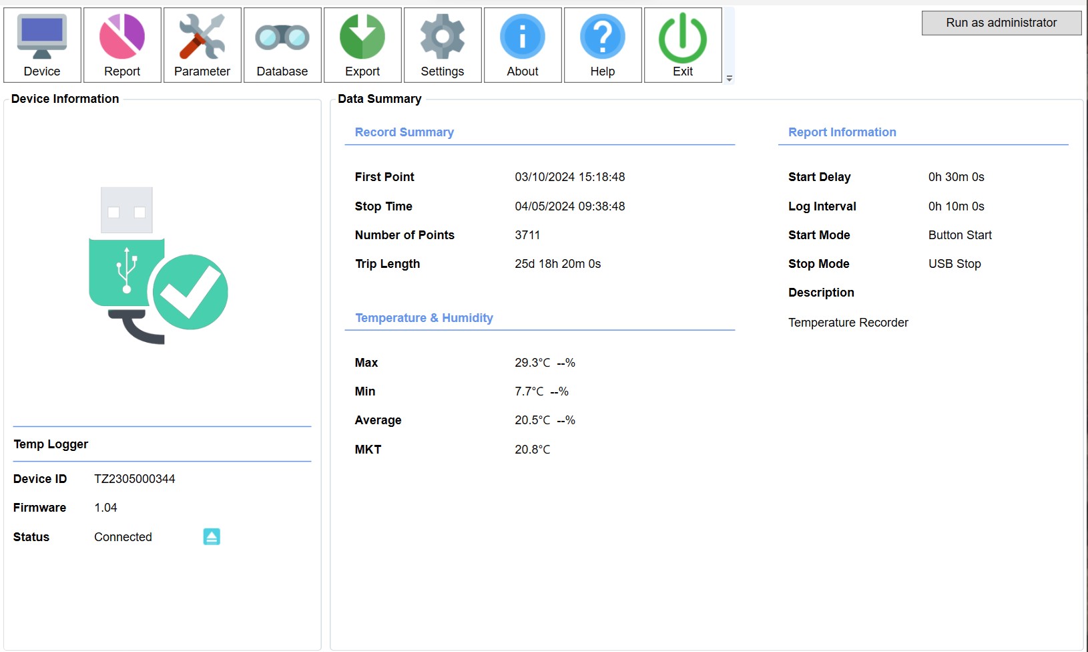This screenshot has height=652, width=1088.
Task: Open the About info button
Action: pyautogui.click(x=523, y=45)
